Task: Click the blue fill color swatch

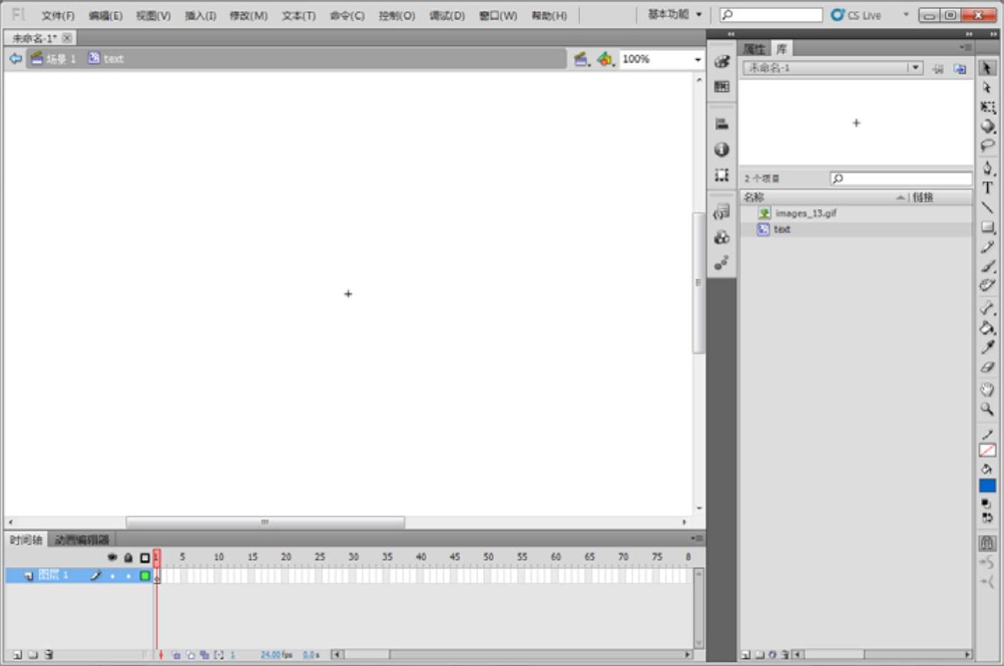Action: [987, 486]
